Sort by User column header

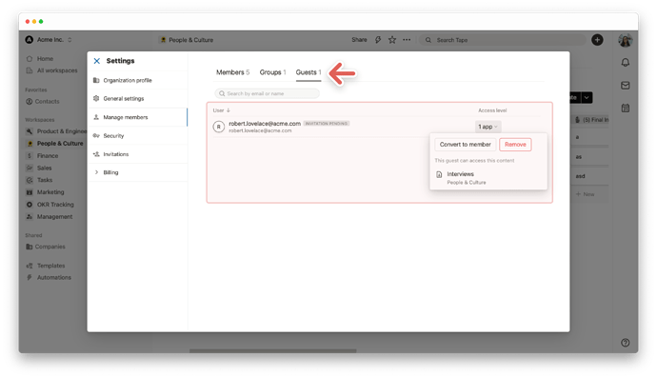pos(221,110)
